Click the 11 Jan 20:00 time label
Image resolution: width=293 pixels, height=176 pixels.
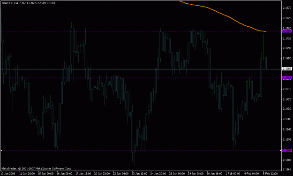point(27,174)
